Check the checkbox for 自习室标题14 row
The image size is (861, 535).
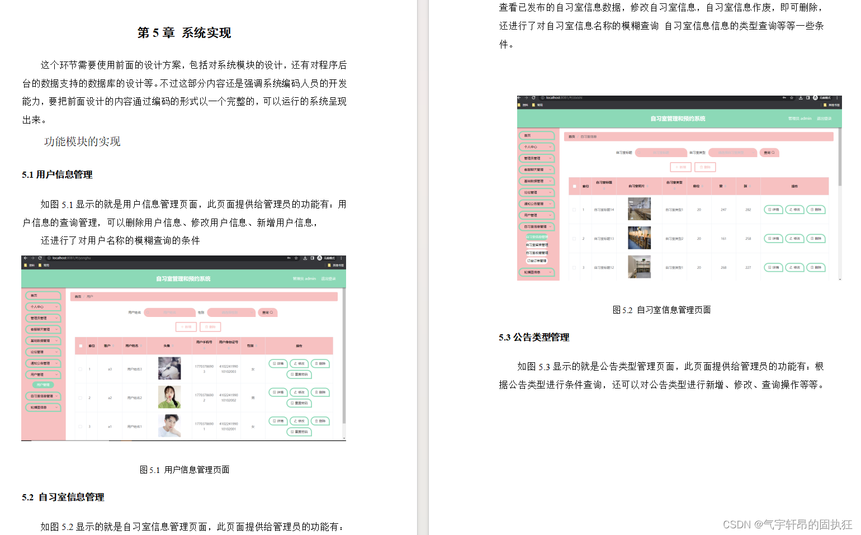coord(574,210)
